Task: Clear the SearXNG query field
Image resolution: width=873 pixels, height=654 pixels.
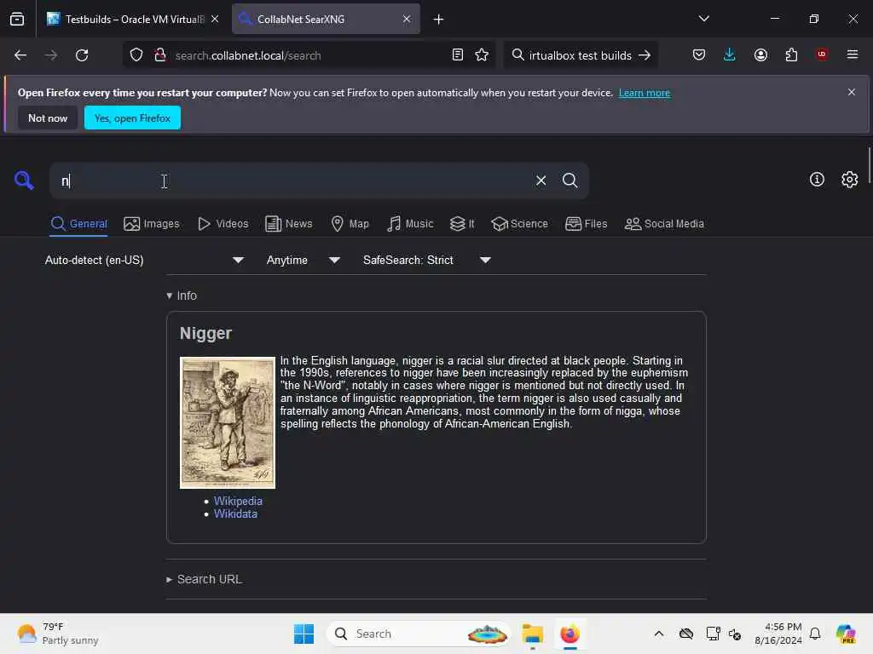Action: point(541,181)
